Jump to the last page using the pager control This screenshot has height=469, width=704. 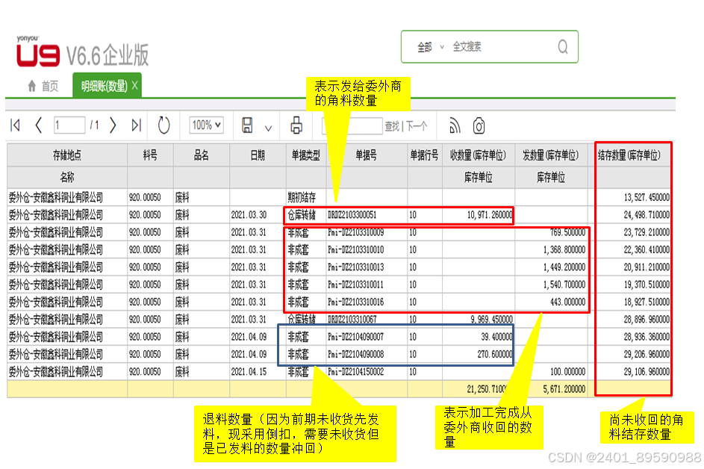[x=136, y=124]
